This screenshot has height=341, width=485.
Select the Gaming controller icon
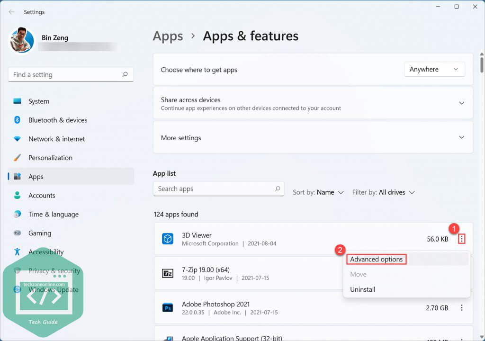(x=16, y=233)
